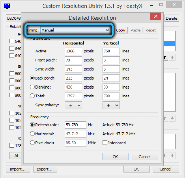Screen dimensions: 185x178
Task: Click vertical Blanking field showing 30
Action: tap(111, 87)
